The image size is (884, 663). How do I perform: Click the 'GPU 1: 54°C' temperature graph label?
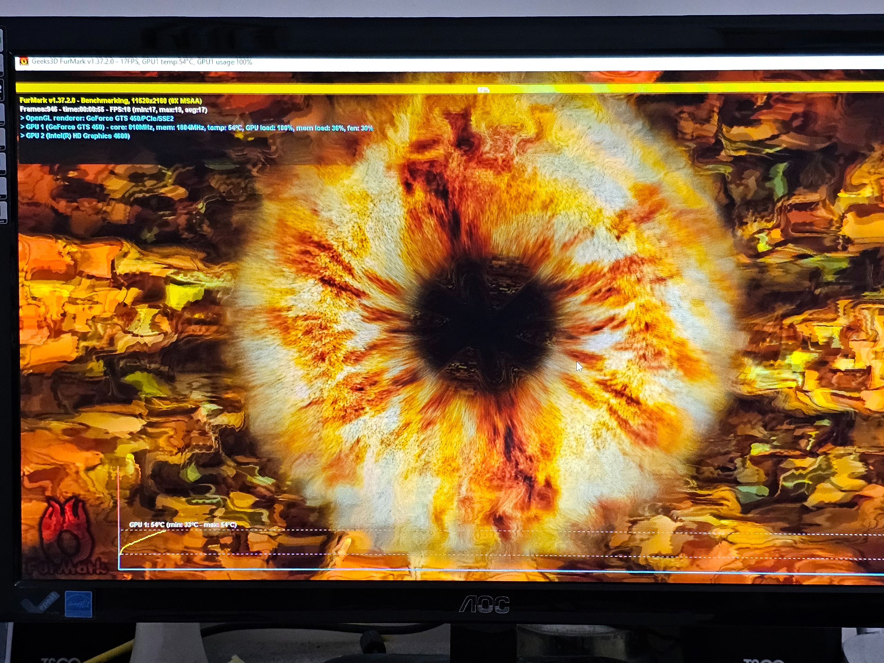183,525
